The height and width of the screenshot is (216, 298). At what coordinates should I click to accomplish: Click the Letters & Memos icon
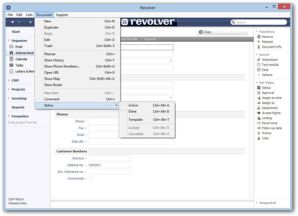click(11, 71)
